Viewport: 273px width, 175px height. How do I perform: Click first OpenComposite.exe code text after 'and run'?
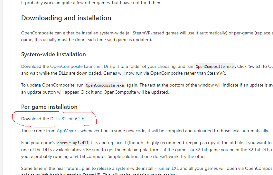215,67
